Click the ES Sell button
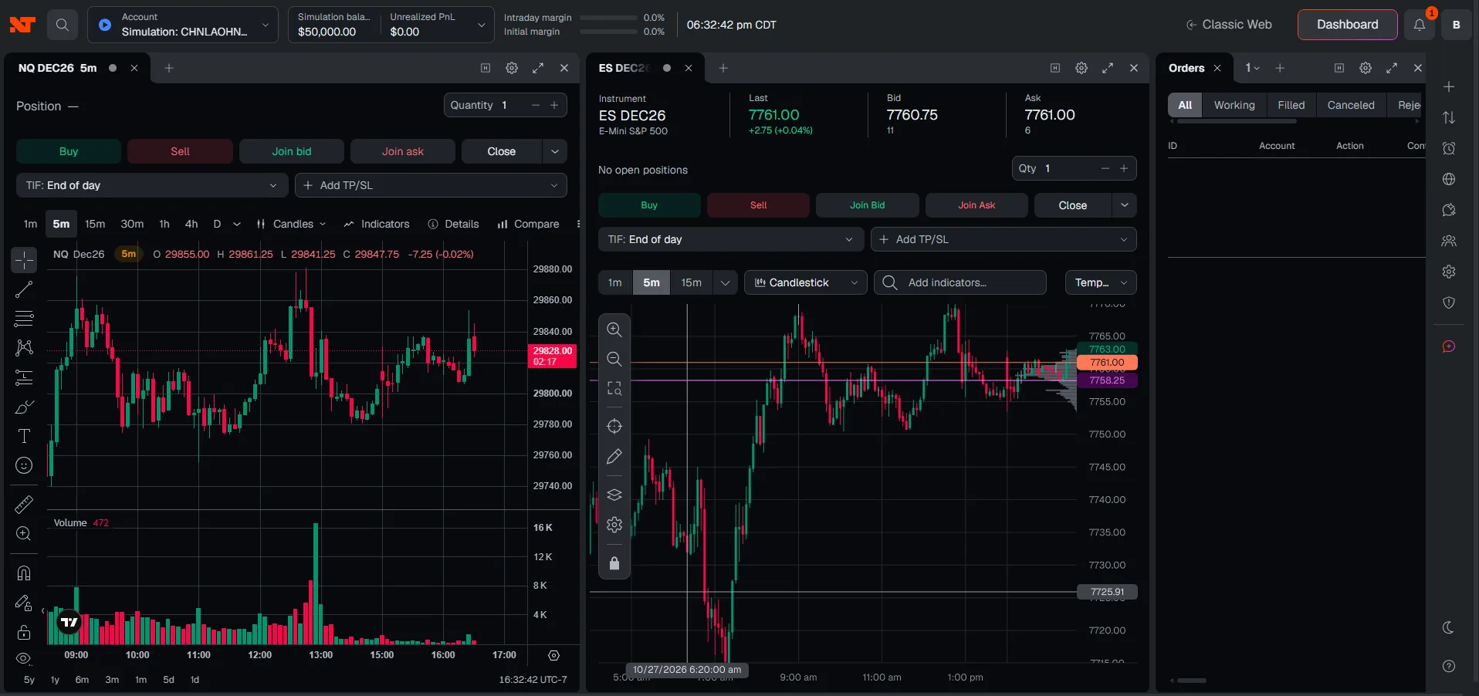 point(758,205)
